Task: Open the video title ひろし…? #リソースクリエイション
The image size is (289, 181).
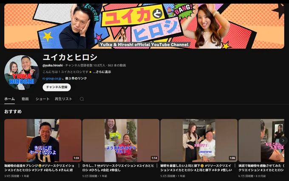Action: (x=118, y=168)
